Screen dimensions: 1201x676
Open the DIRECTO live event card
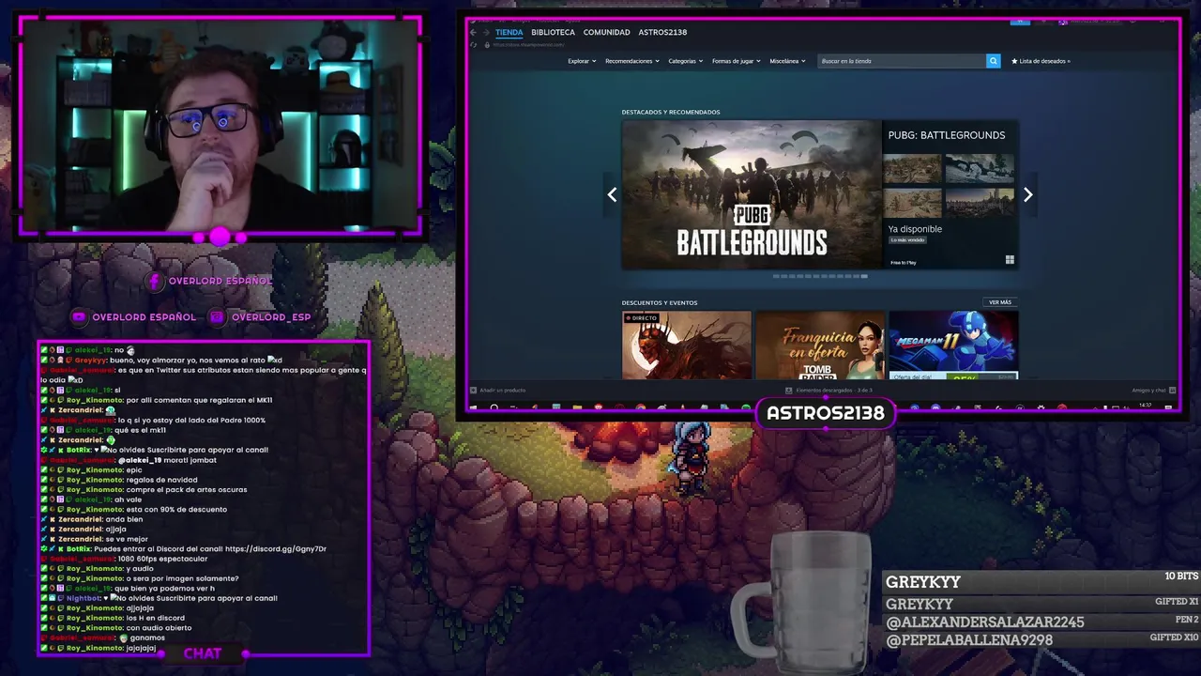coord(687,346)
